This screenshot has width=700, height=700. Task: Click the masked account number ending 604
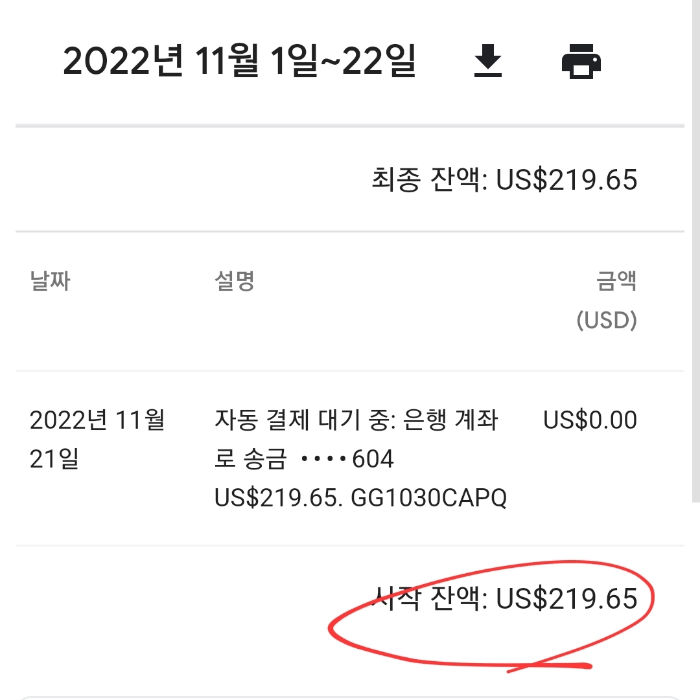(x=347, y=458)
